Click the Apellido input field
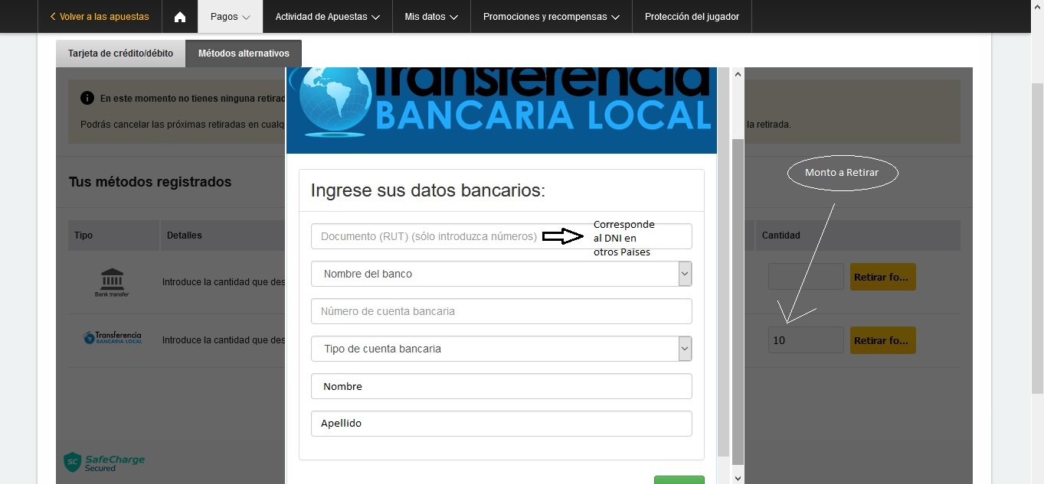This screenshot has height=484, width=1044. [502, 424]
